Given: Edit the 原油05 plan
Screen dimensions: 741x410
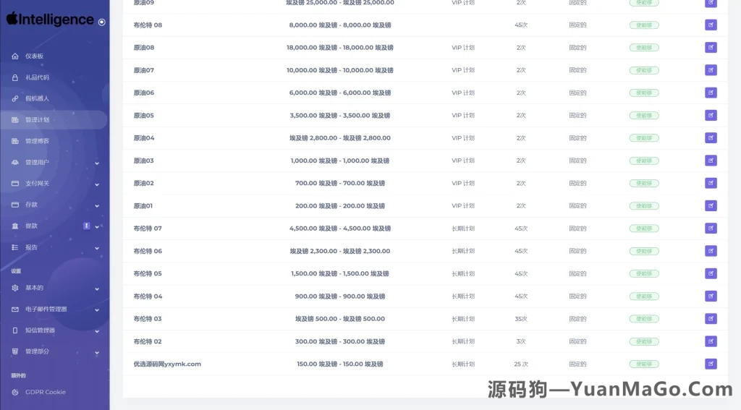Looking at the screenshot, I should tap(711, 115).
